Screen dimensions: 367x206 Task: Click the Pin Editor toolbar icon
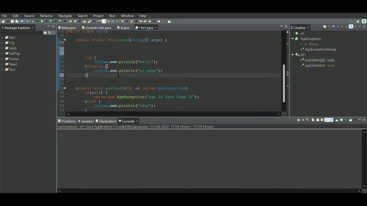click(x=169, y=21)
